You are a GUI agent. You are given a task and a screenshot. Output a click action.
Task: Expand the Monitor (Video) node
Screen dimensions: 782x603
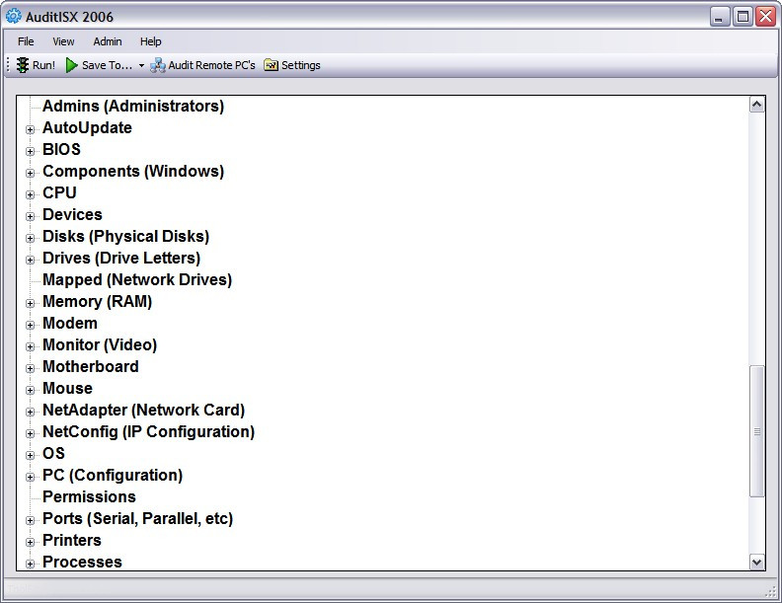[30, 346]
